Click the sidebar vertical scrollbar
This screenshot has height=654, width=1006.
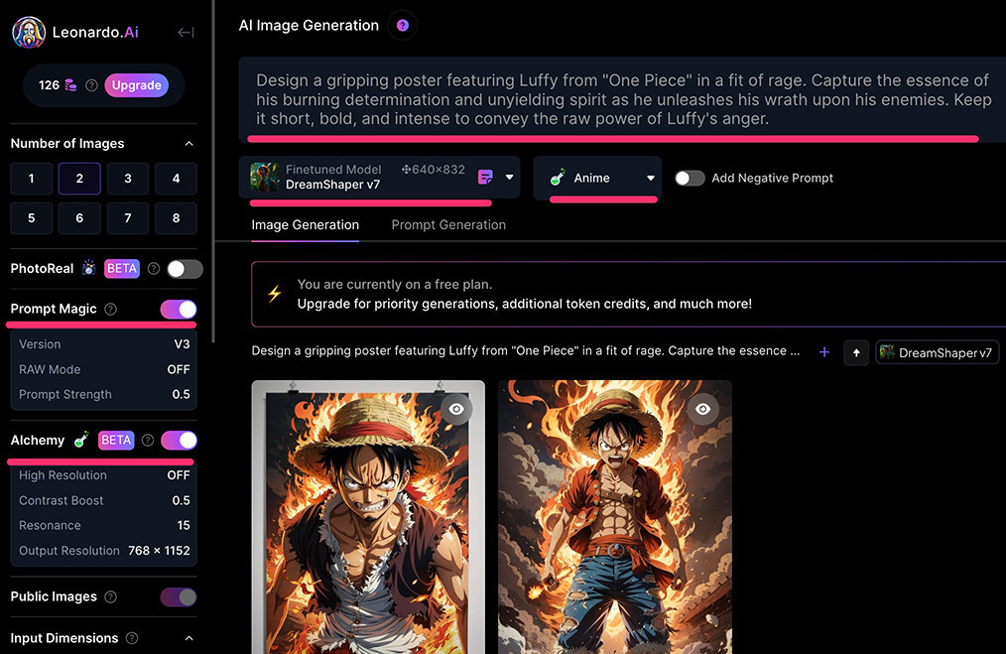coord(213,171)
